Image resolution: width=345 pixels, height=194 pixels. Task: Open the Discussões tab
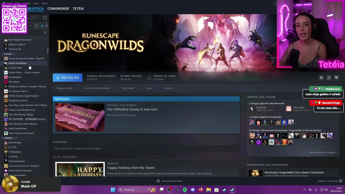pyautogui.click(x=128, y=88)
